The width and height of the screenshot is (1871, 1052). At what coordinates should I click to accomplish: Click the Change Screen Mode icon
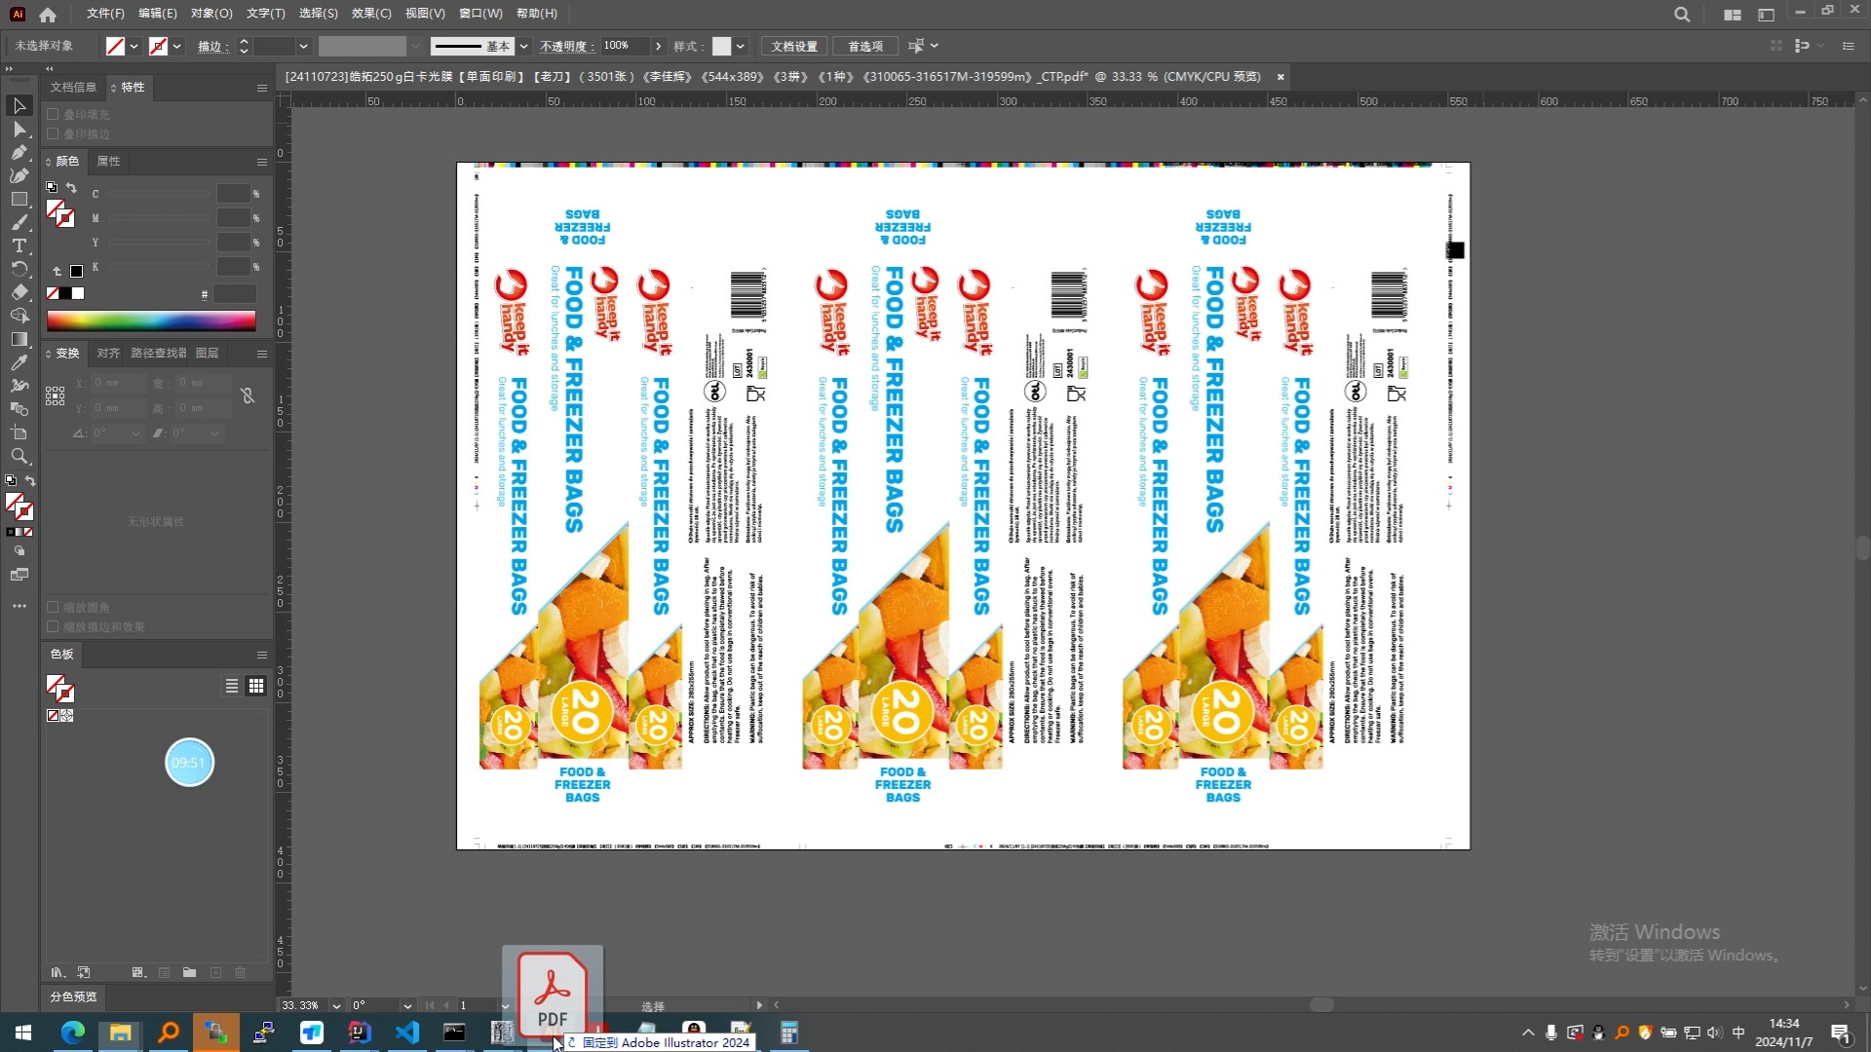[x=19, y=575]
